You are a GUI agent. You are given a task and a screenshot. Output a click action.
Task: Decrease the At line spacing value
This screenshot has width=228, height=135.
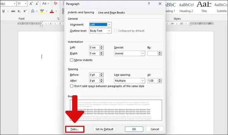click(160, 82)
